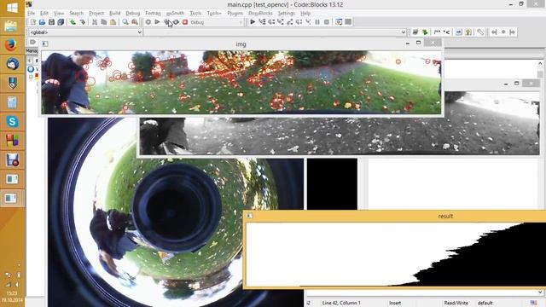Screen dimensions: 546x307
Task: Click the img window title bar
Action: point(241,43)
